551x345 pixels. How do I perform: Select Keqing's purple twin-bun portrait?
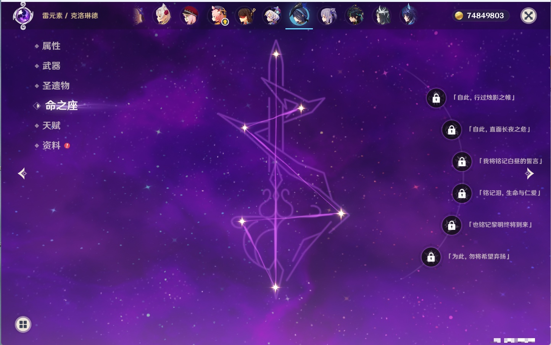[x=327, y=15]
